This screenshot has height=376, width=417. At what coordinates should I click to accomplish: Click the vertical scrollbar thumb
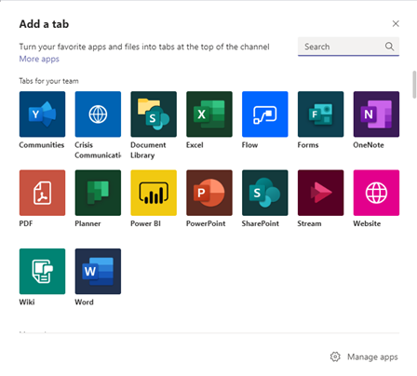pyautogui.click(x=414, y=85)
